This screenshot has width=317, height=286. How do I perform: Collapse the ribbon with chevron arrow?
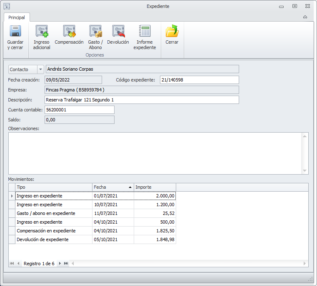click(x=305, y=17)
